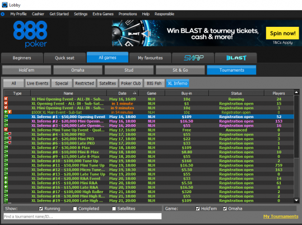Open the Cashier menu
The height and width of the screenshot is (225, 302).
pos(38,14)
